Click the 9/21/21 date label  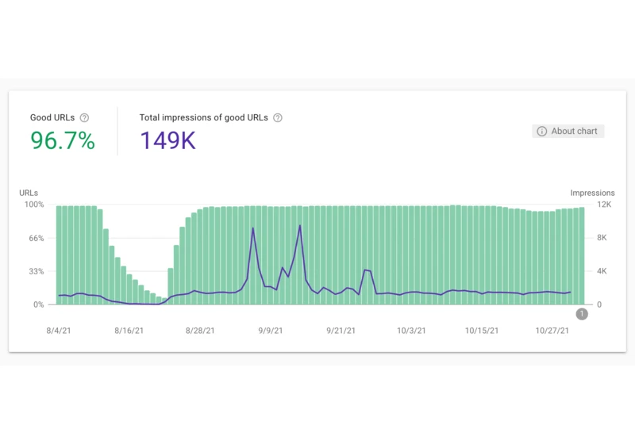tap(341, 331)
